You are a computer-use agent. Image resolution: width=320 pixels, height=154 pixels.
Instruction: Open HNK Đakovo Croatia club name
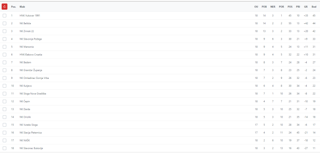31,55
